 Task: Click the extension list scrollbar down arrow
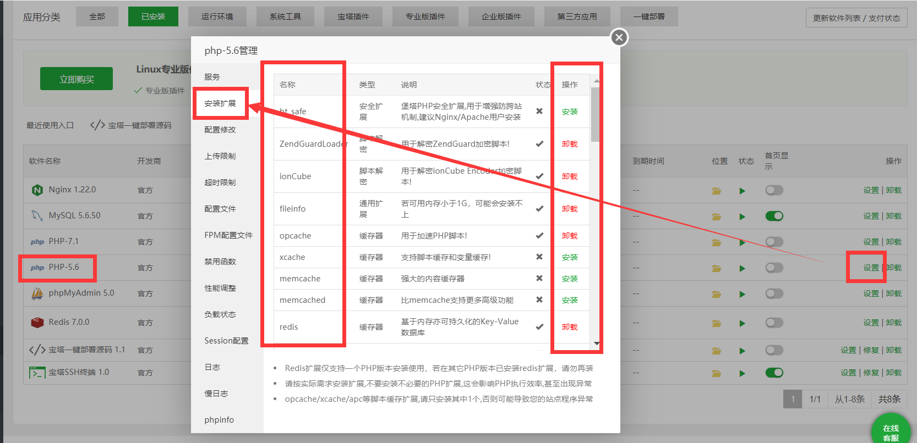[x=597, y=344]
